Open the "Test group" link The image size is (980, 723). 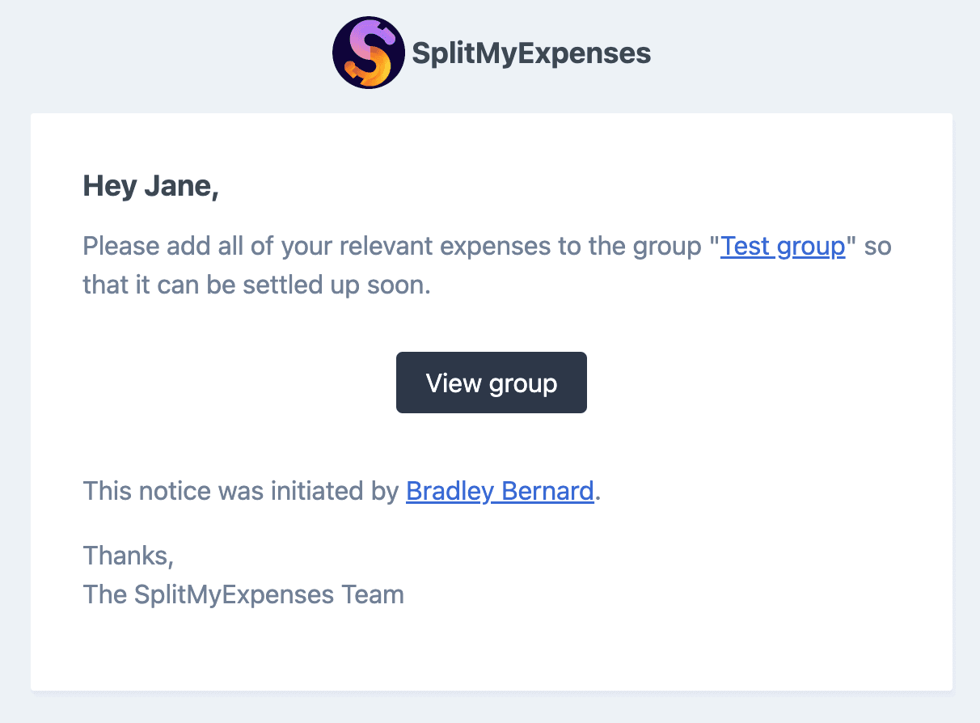[x=783, y=246]
